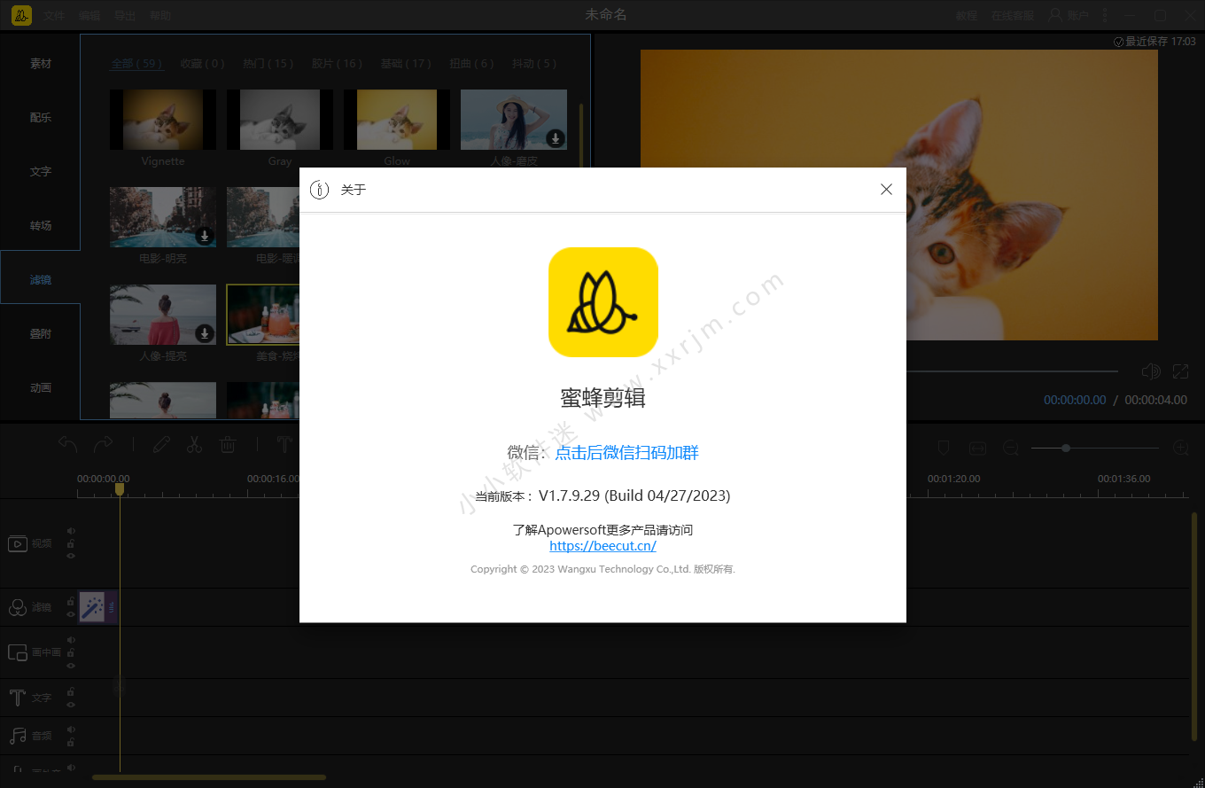Open the 点击后微信扫码加群 link

626,453
